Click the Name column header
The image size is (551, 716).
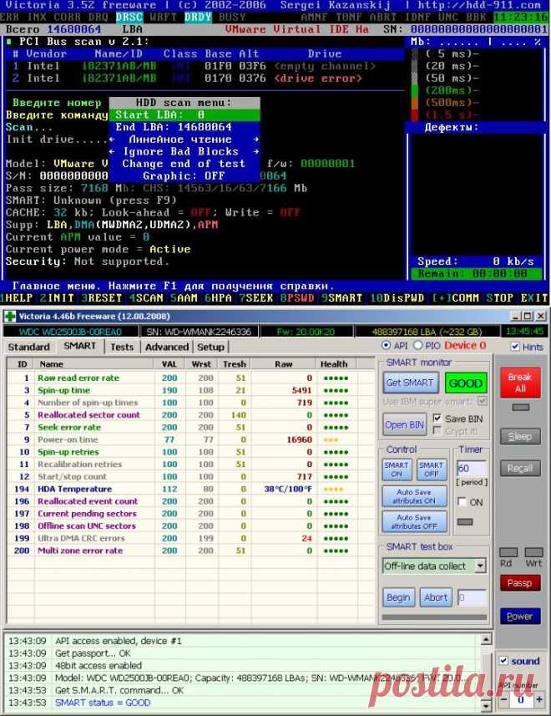[94, 364]
